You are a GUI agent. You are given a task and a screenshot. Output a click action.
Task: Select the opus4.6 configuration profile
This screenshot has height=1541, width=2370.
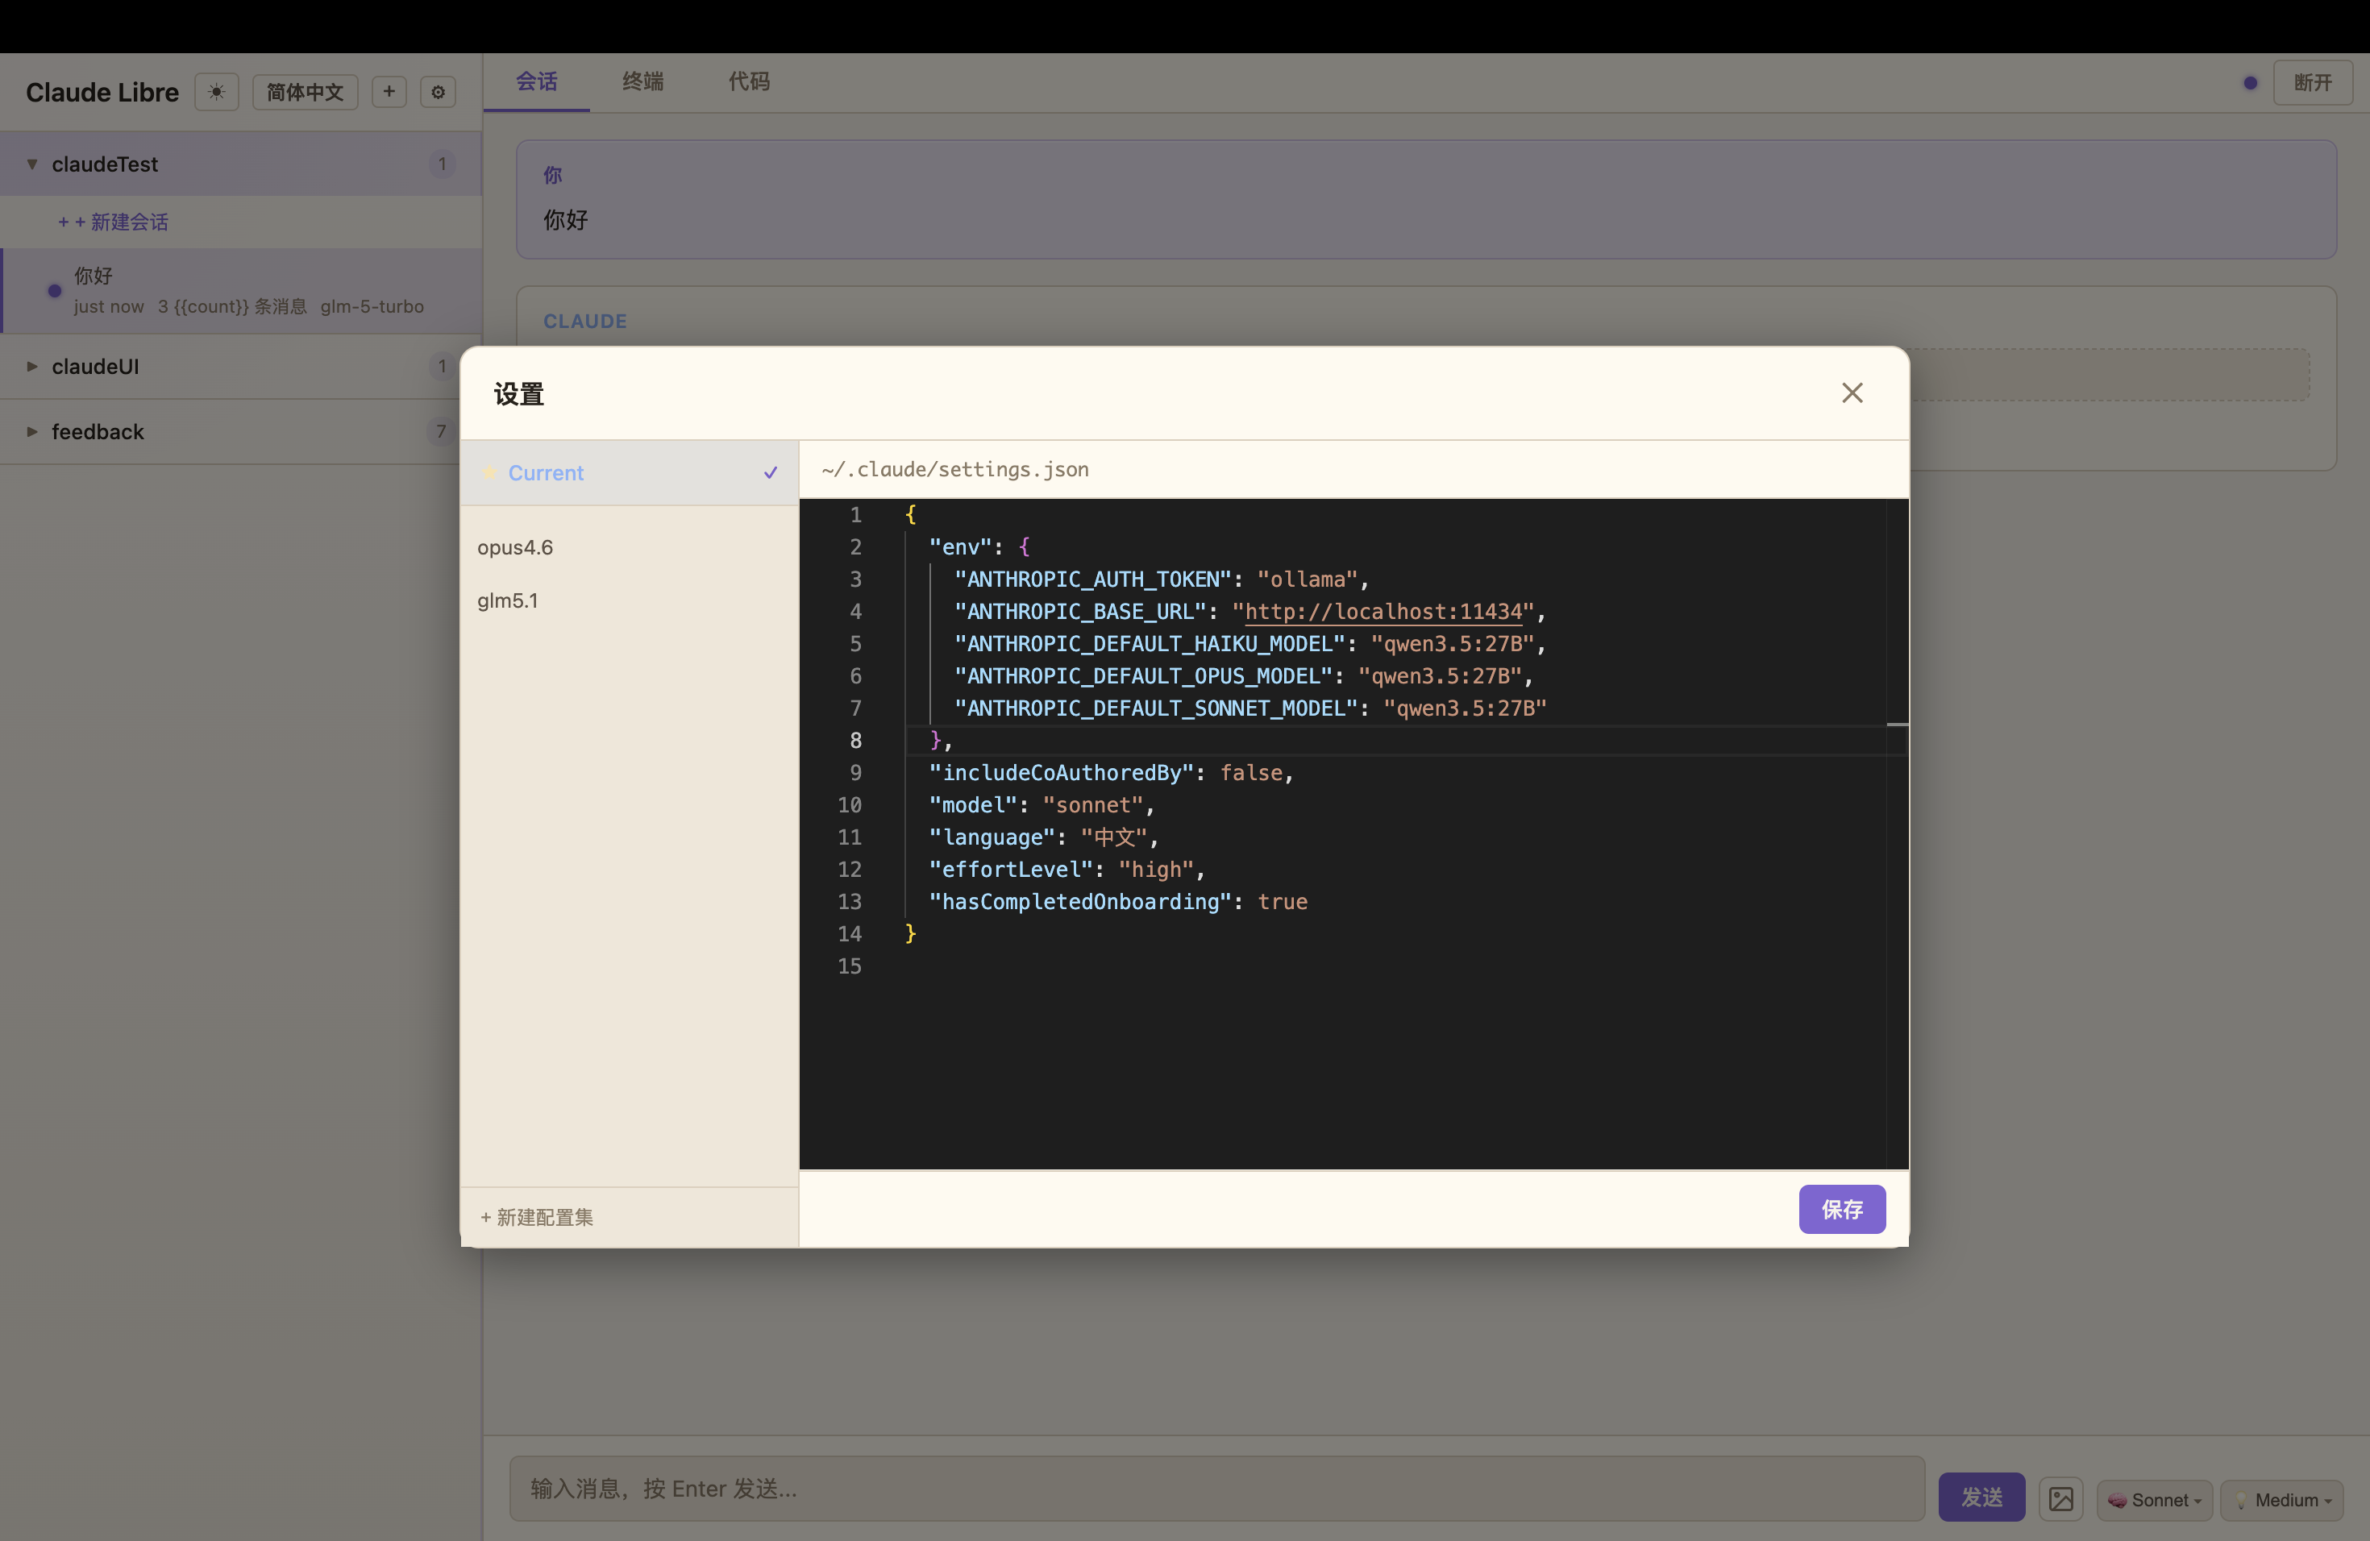click(515, 547)
